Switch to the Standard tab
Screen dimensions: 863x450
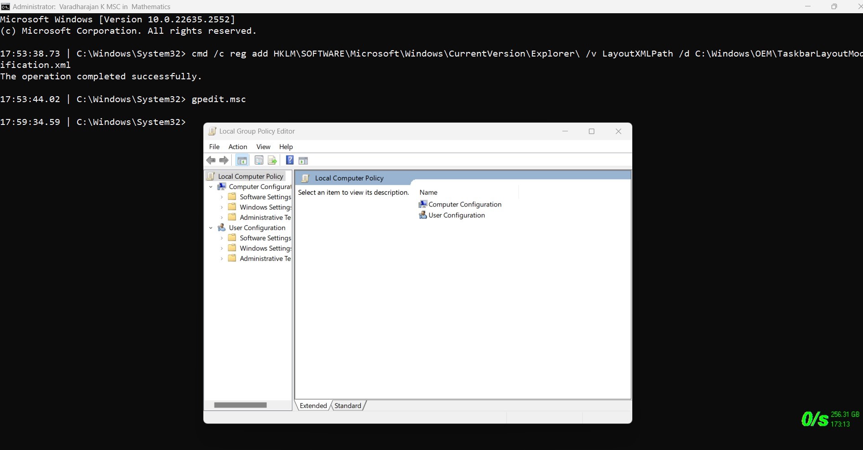pyautogui.click(x=348, y=406)
